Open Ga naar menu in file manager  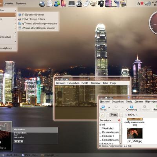click(x=139, y=102)
